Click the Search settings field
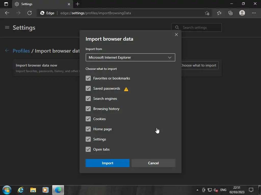261x195 pixels. point(197,27)
